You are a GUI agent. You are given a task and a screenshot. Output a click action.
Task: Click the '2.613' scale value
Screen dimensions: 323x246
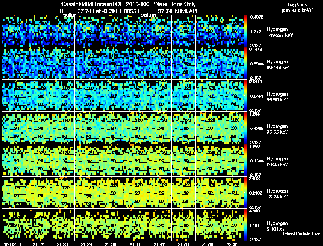click(254, 179)
